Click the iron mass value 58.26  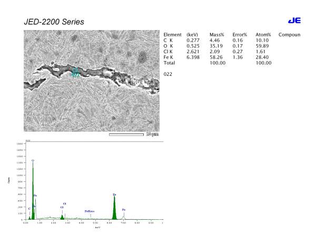[216, 57]
